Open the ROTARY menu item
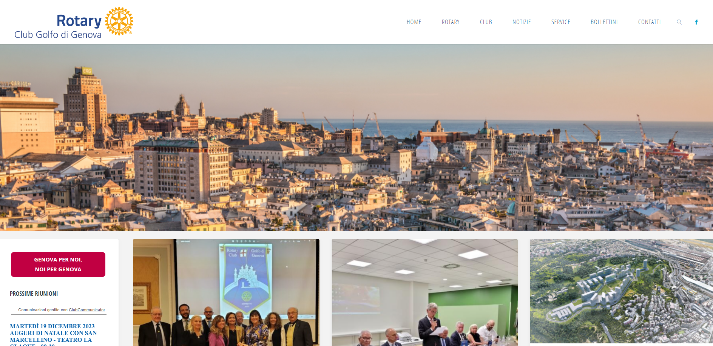 click(451, 22)
